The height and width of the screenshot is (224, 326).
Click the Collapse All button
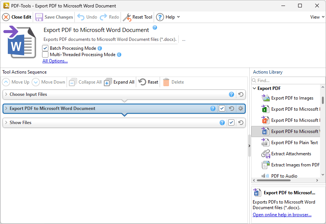pyautogui.click(x=85, y=82)
